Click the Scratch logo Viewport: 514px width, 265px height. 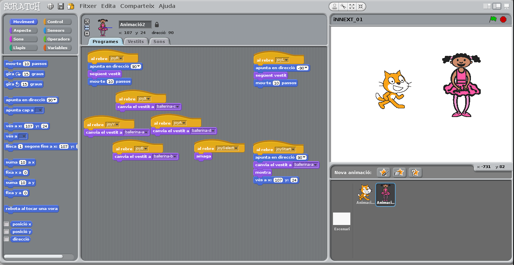click(x=22, y=6)
